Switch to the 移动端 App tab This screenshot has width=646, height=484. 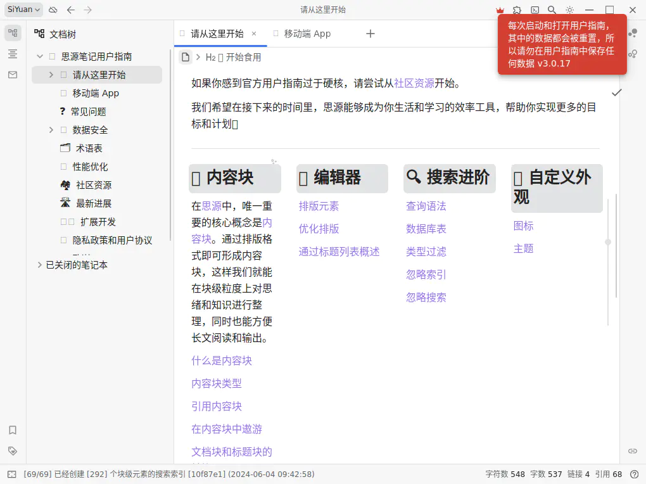[307, 34]
